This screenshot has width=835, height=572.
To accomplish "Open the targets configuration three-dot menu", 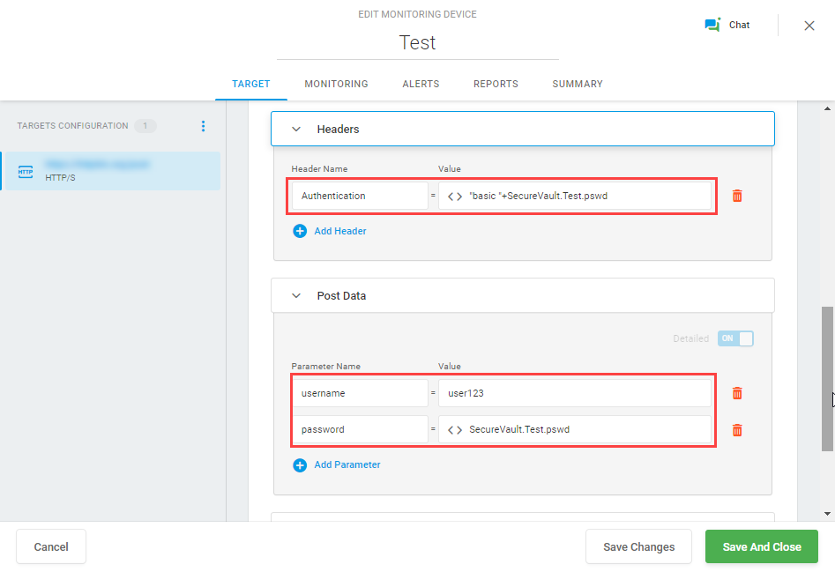I will [x=203, y=126].
